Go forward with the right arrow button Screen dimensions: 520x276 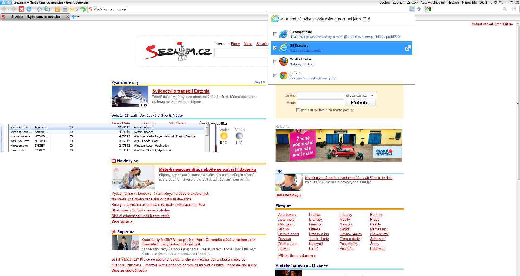14,9
